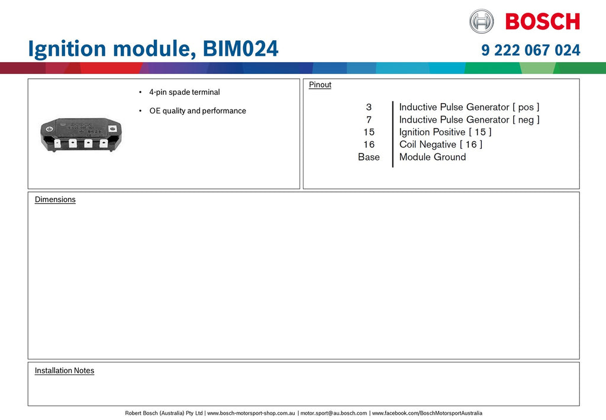This screenshot has width=606, height=420.
Task: Open the BoschMotorsportAustralia Facebook link
Action: (427, 413)
